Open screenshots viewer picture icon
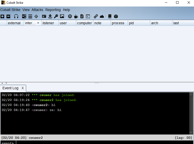 point(62,16)
